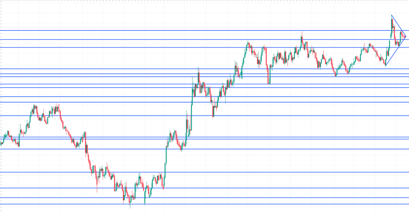Click the first candle at the chart's left edge
This screenshot has width=409, height=212.
pos(1,143)
